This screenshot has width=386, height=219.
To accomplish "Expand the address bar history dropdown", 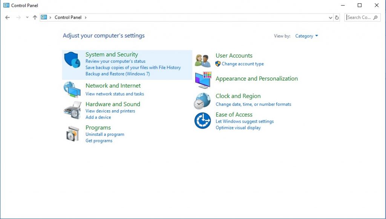I will click(331, 17).
